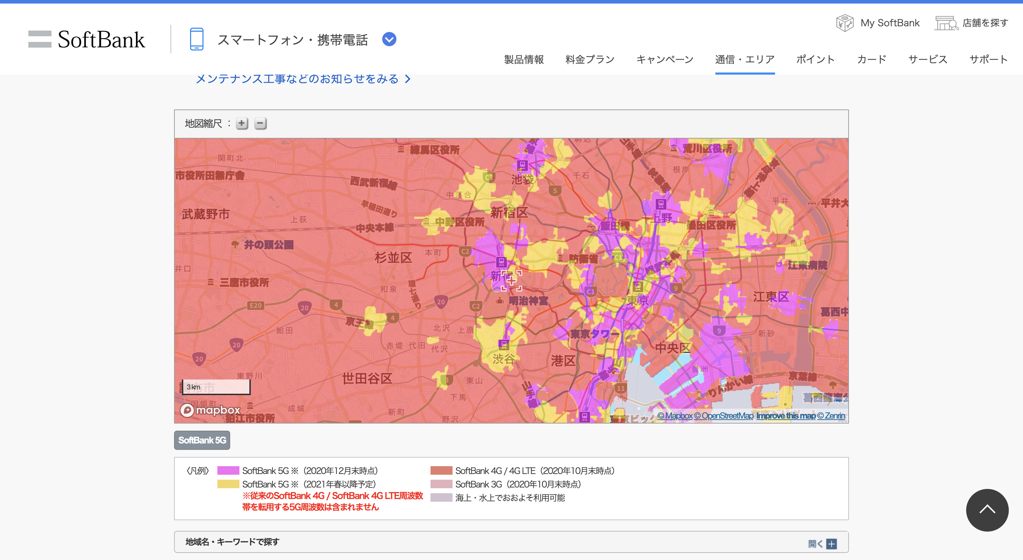The height and width of the screenshot is (560, 1023).
Task: Click the SoftBank 3G legend swatch
Action: coord(441,484)
